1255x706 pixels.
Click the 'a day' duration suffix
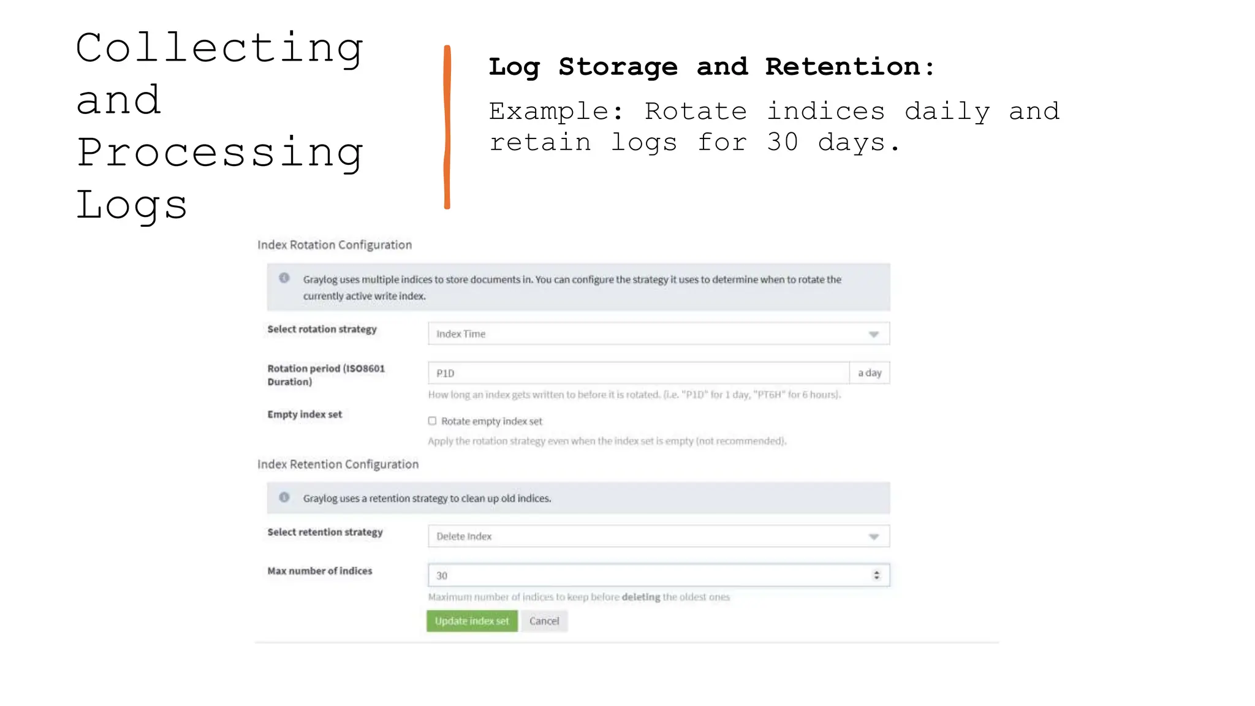(869, 373)
